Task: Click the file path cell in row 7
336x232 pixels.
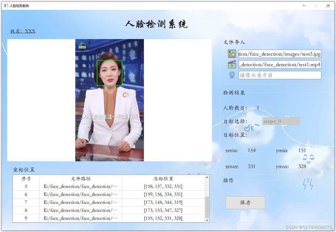Action: 81,203
